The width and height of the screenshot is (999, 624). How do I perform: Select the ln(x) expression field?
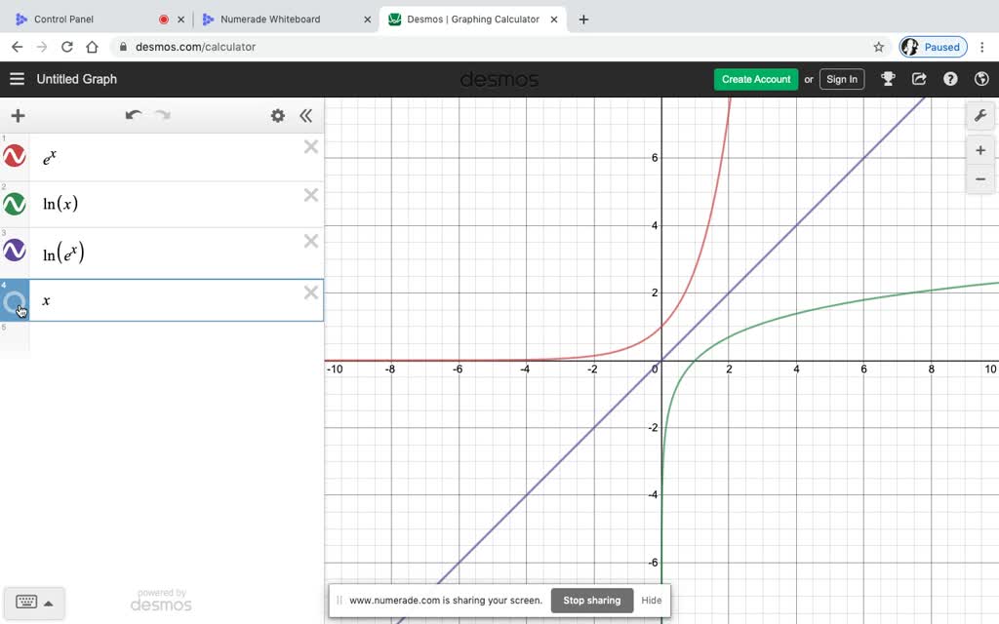[x=176, y=205]
